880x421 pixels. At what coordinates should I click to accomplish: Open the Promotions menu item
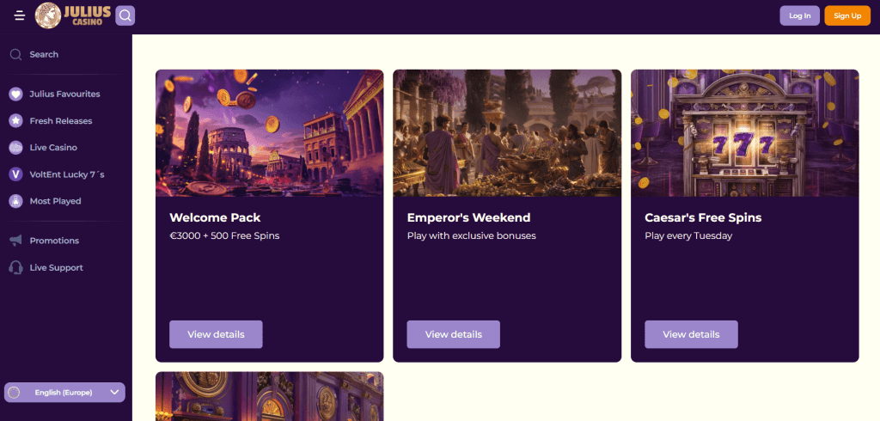54,241
